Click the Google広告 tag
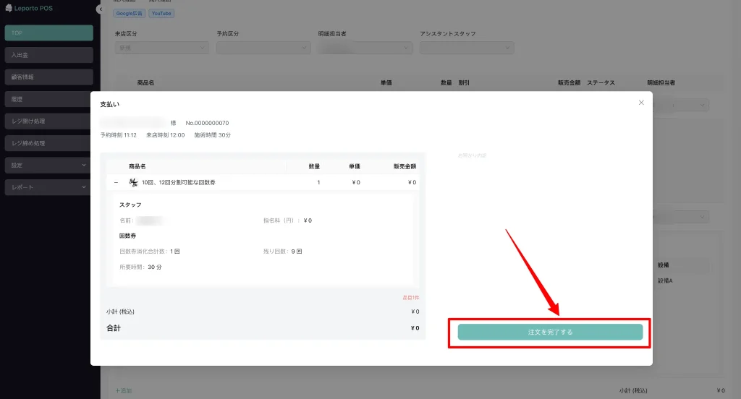741x399 pixels. [130, 13]
